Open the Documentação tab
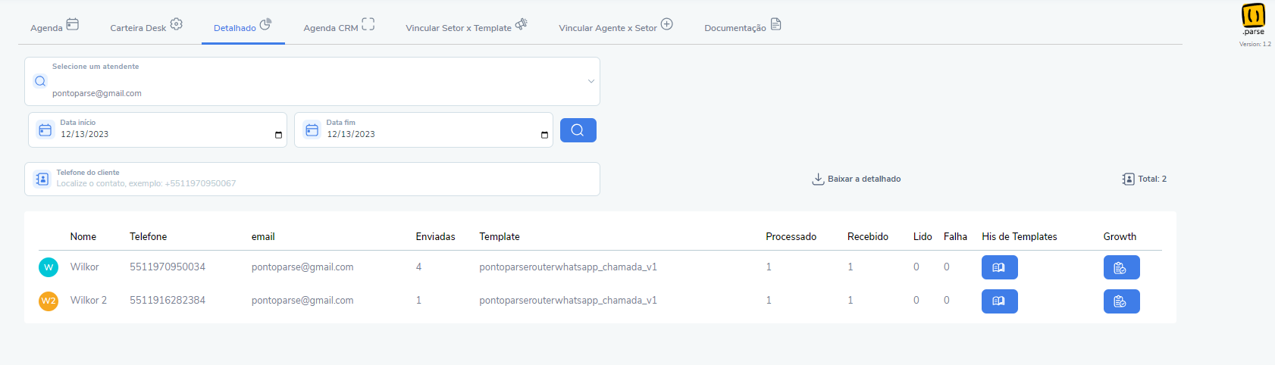1275x365 pixels. coord(742,27)
